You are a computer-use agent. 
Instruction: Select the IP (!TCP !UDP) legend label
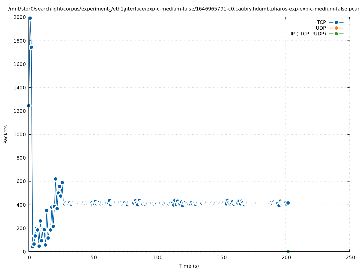click(x=308, y=34)
